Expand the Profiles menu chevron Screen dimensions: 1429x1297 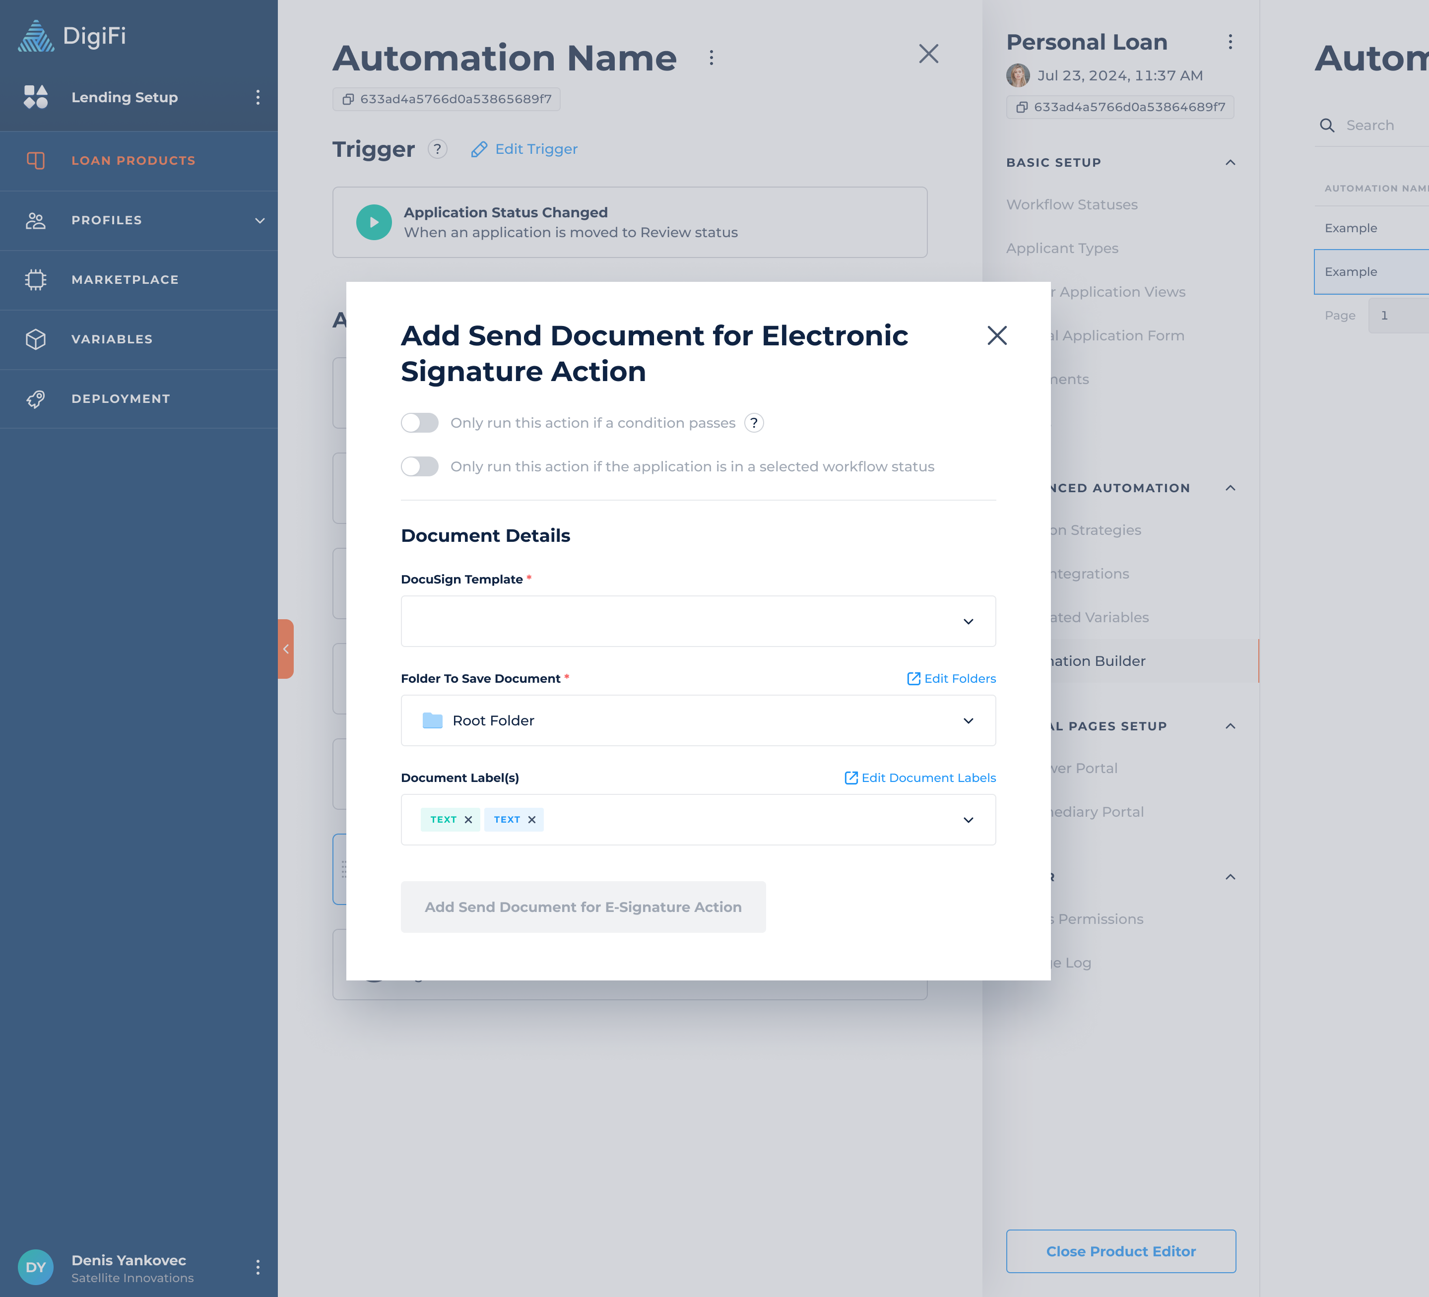(260, 220)
